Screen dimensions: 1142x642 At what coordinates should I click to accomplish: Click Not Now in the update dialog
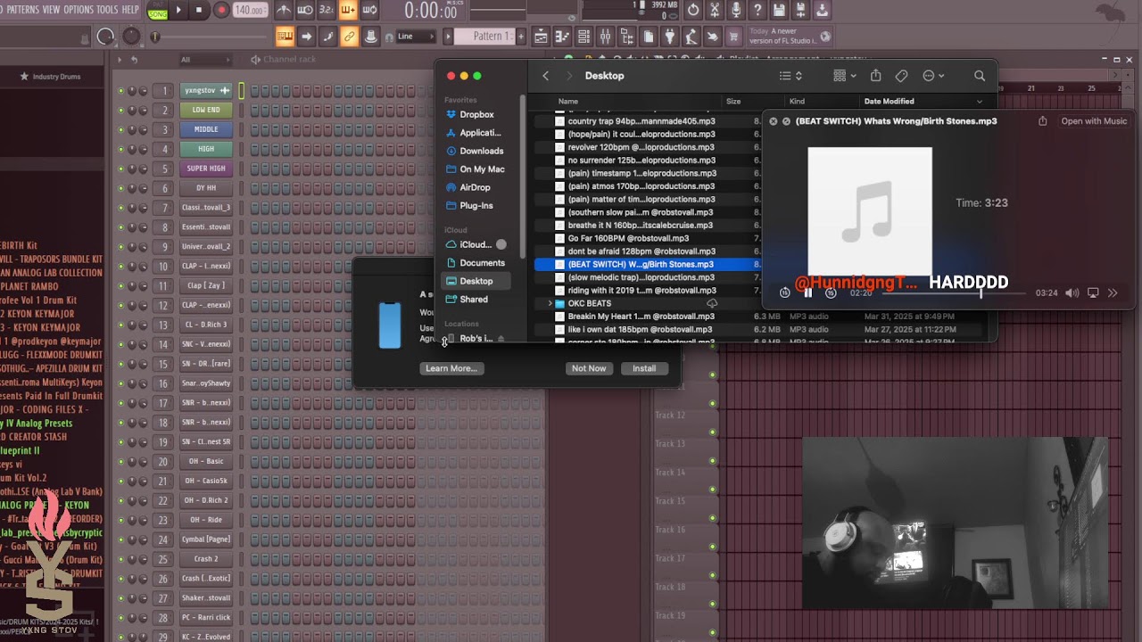point(589,368)
